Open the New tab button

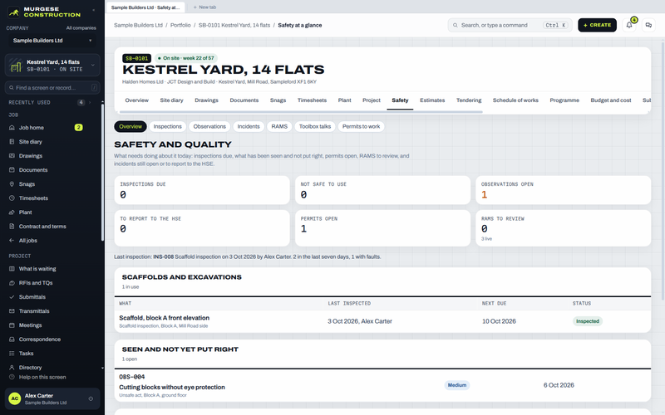coord(204,7)
